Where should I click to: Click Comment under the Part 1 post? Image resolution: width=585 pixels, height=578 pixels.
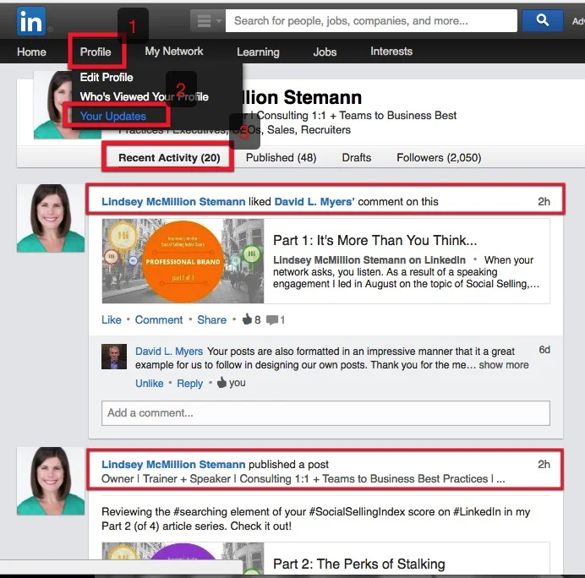coord(159,320)
